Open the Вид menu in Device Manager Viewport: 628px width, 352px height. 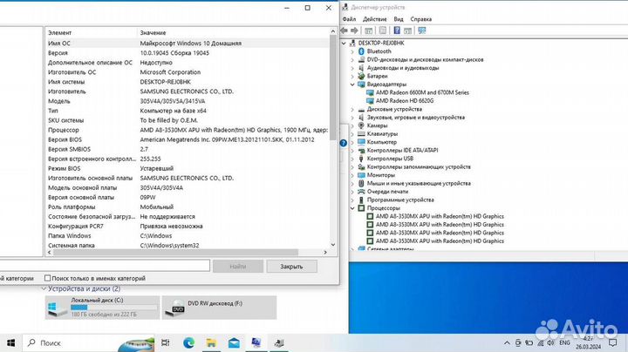coord(398,19)
